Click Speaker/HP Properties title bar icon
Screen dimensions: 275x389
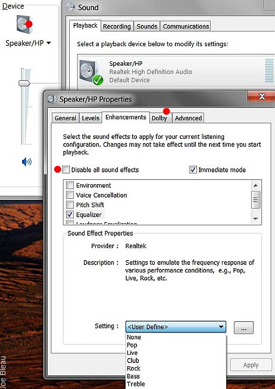[51, 99]
